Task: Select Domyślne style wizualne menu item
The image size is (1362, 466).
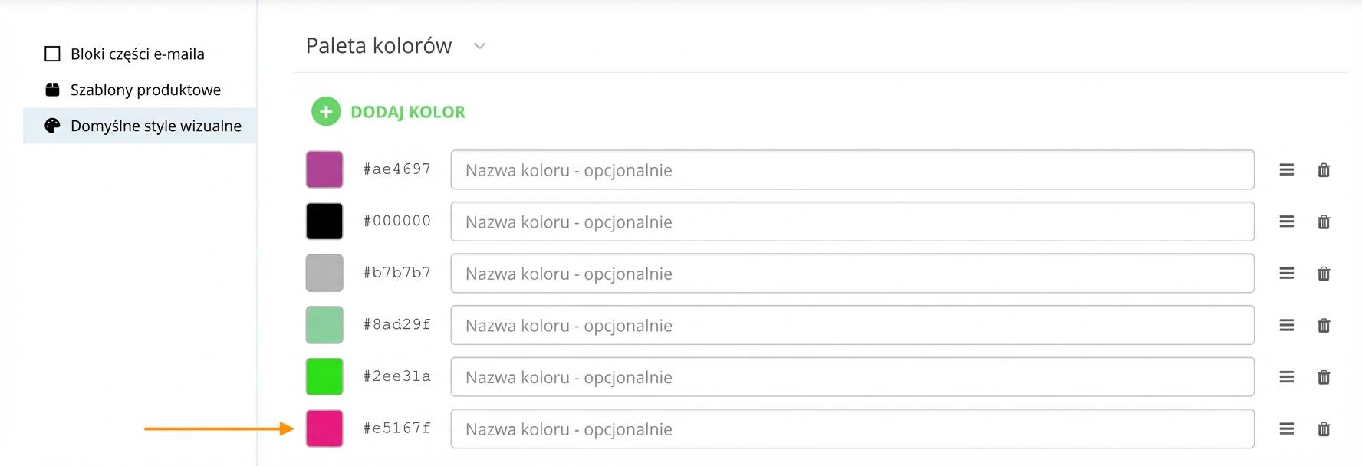Action: point(155,126)
